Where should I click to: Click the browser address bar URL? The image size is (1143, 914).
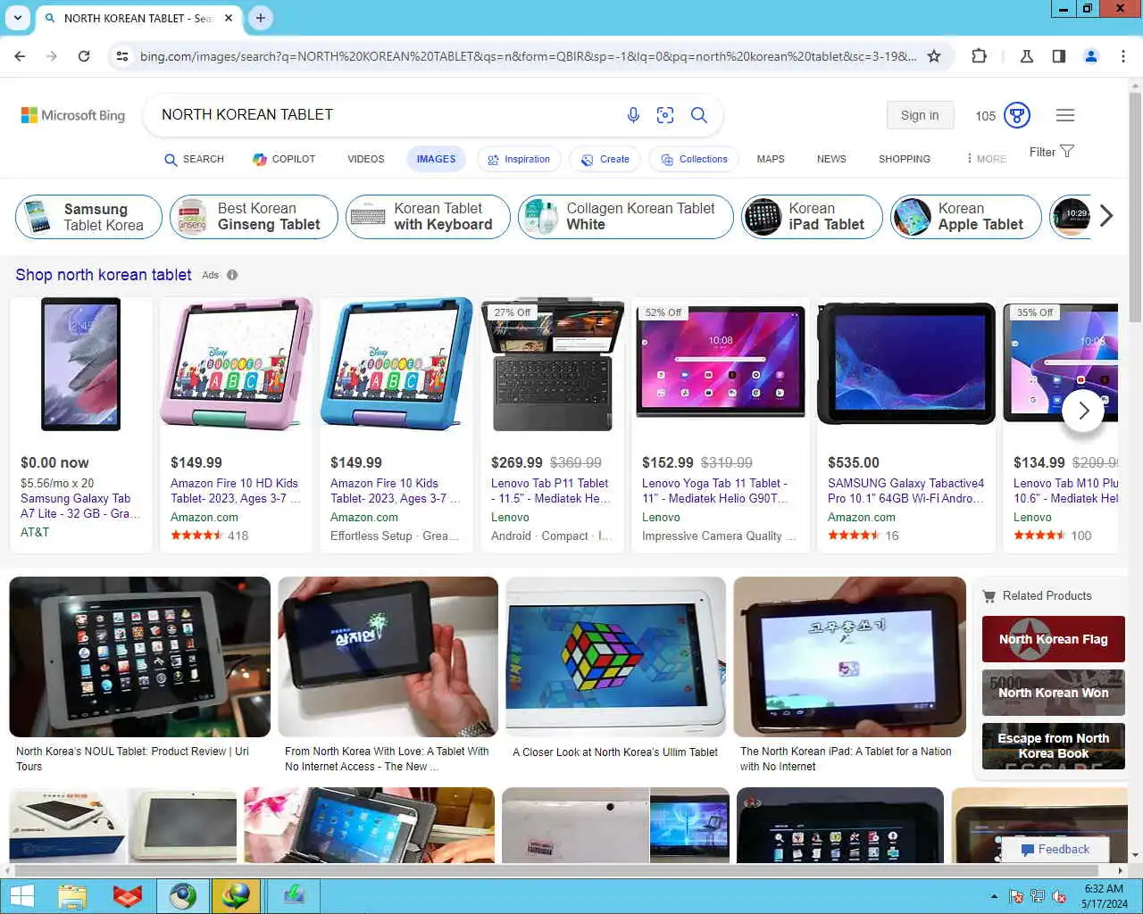click(528, 56)
